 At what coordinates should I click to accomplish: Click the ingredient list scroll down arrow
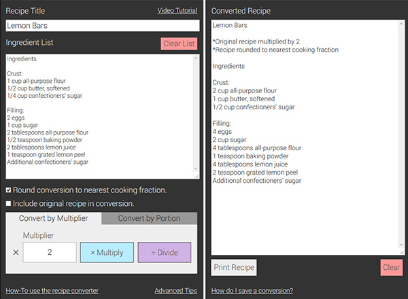click(196, 169)
